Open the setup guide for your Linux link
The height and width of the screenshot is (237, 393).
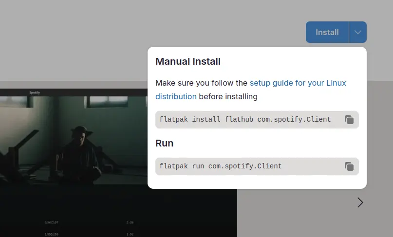[298, 83]
